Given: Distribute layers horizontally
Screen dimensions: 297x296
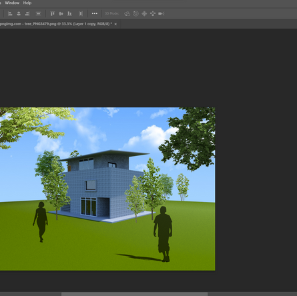Looking at the screenshot, I should tap(81, 13).
